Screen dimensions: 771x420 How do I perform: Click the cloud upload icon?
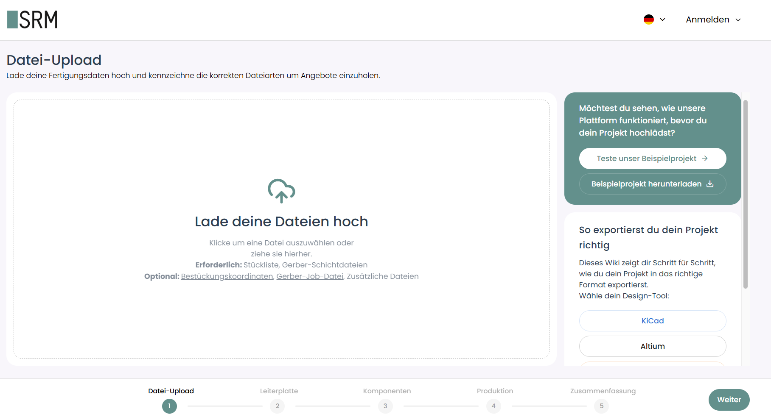pyautogui.click(x=281, y=192)
